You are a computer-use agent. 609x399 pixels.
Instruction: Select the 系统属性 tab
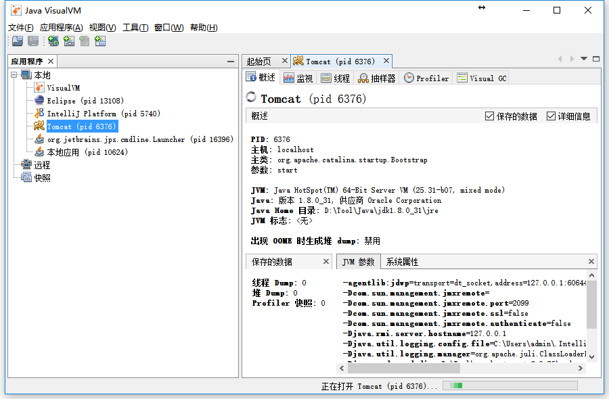click(x=402, y=262)
